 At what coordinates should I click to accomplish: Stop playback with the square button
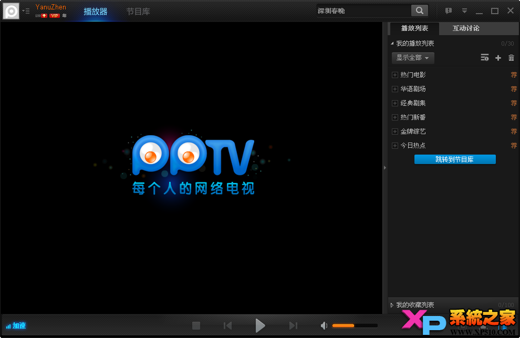tap(196, 326)
